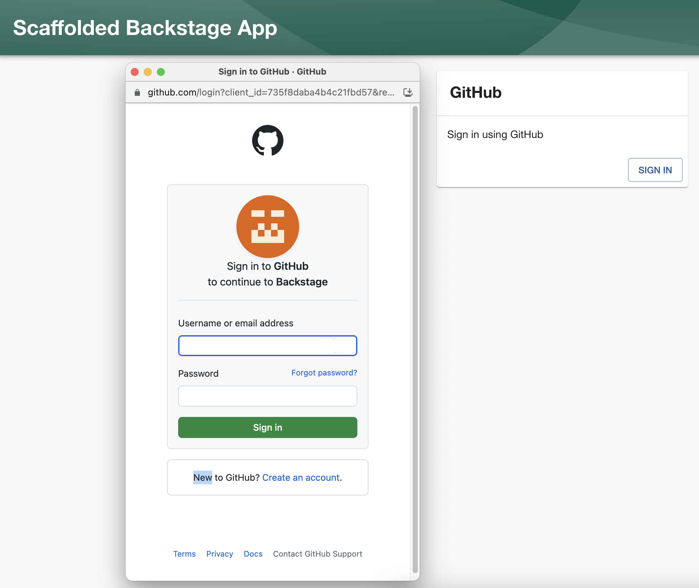Close the GitHub sign-in popup window
The height and width of the screenshot is (588, 699).
coord(135,72)
